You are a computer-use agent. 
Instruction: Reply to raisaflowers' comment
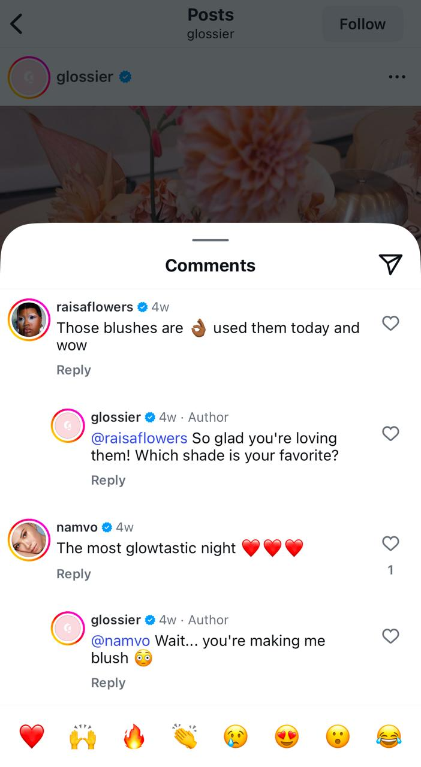(x=74, y=370)
